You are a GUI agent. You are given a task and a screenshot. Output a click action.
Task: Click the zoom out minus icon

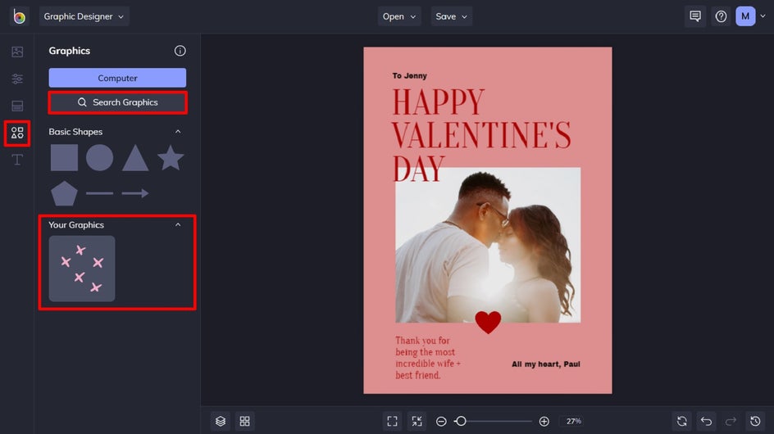(x=441, y=421)
